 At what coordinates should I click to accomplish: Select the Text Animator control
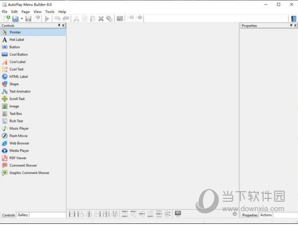tap(33, 91)
